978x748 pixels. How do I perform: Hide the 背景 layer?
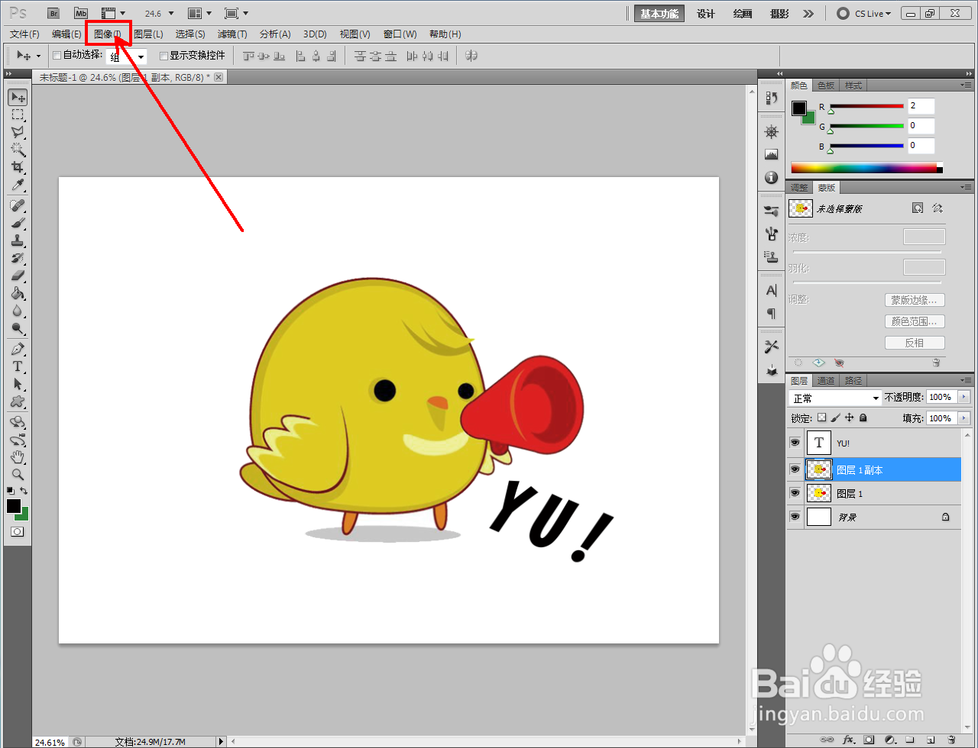(x=795, y=517)
